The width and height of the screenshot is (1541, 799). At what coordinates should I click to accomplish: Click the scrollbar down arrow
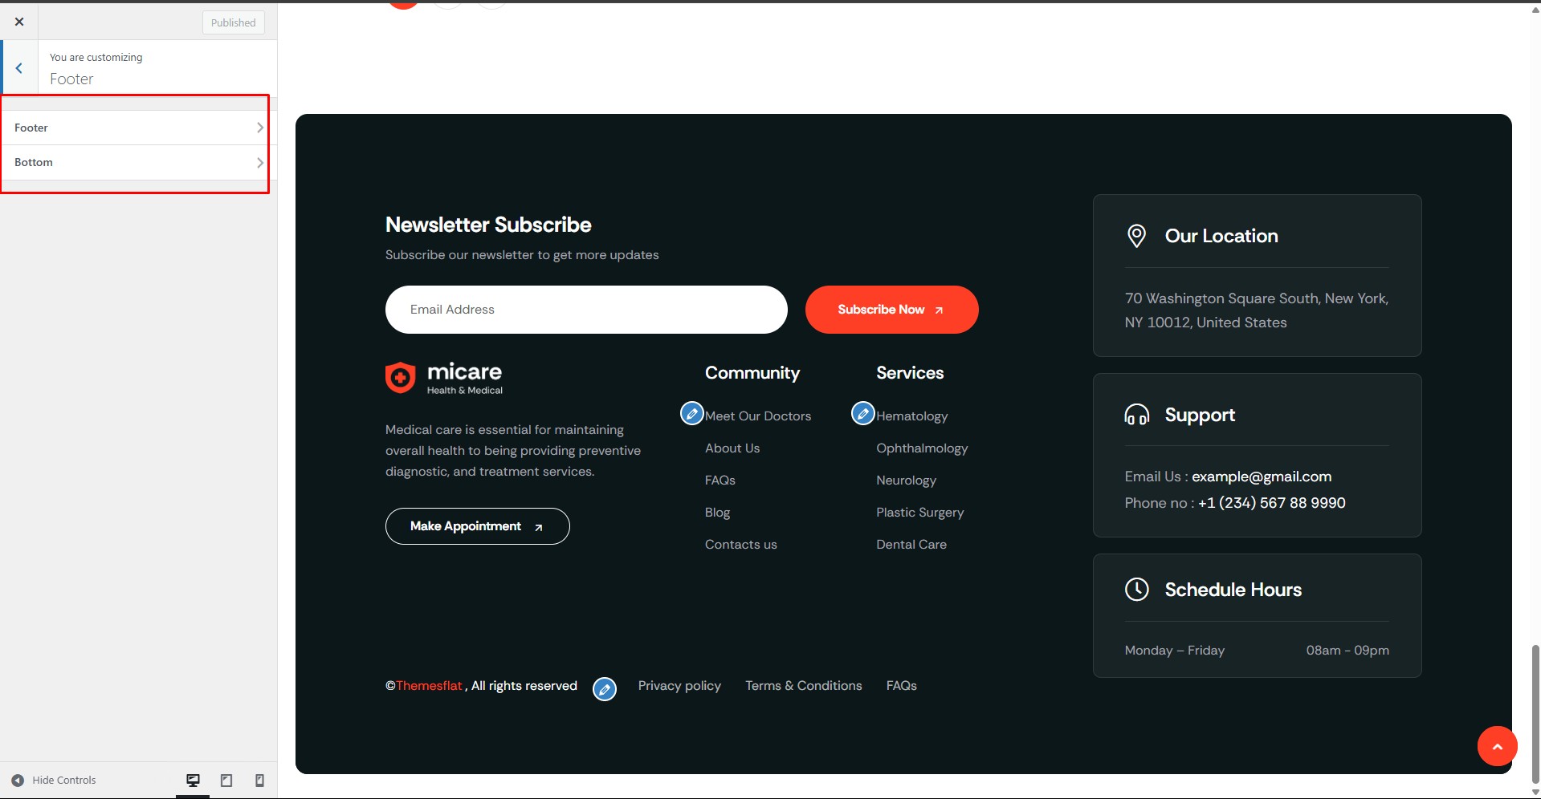pyautogui.click(x=1535, y=792)
